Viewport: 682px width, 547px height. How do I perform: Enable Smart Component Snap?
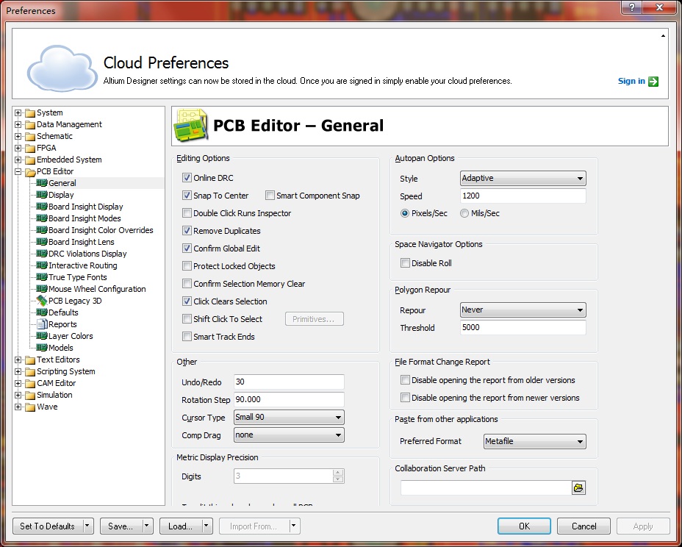270,196
